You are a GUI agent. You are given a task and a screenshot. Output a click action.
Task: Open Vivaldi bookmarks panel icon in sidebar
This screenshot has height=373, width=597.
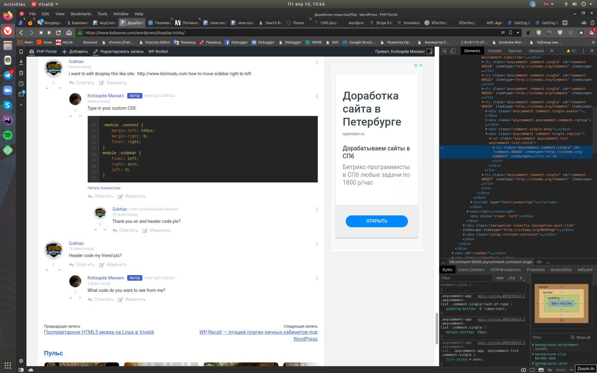point(21,51)
